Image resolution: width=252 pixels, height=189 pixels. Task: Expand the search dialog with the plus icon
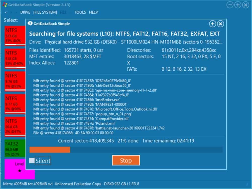pyautogui.click(x=212, y=24)
